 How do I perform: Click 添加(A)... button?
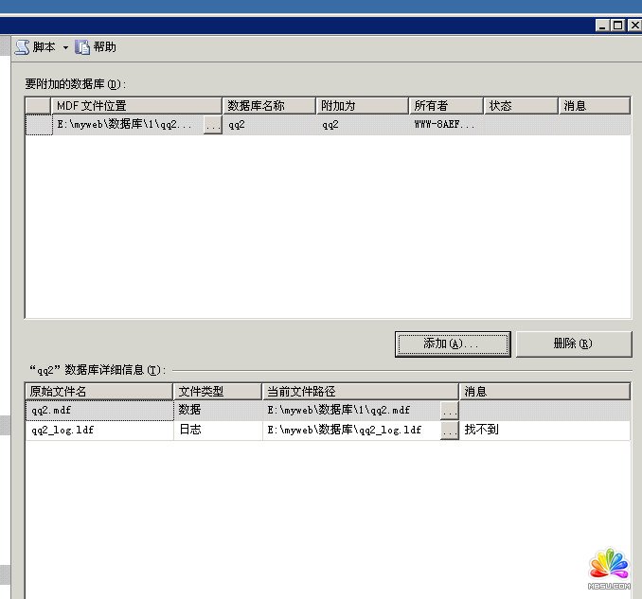coord(453,344)
